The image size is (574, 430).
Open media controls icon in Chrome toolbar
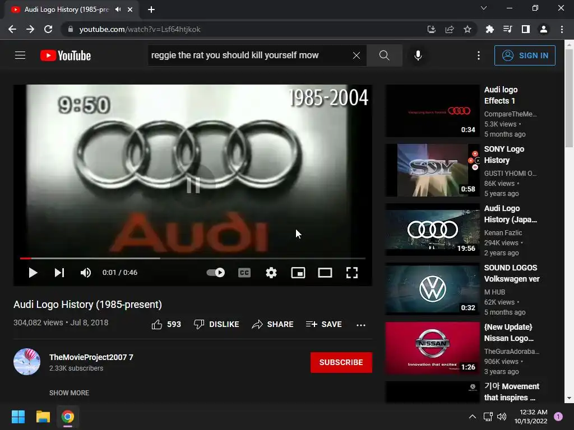507,29
